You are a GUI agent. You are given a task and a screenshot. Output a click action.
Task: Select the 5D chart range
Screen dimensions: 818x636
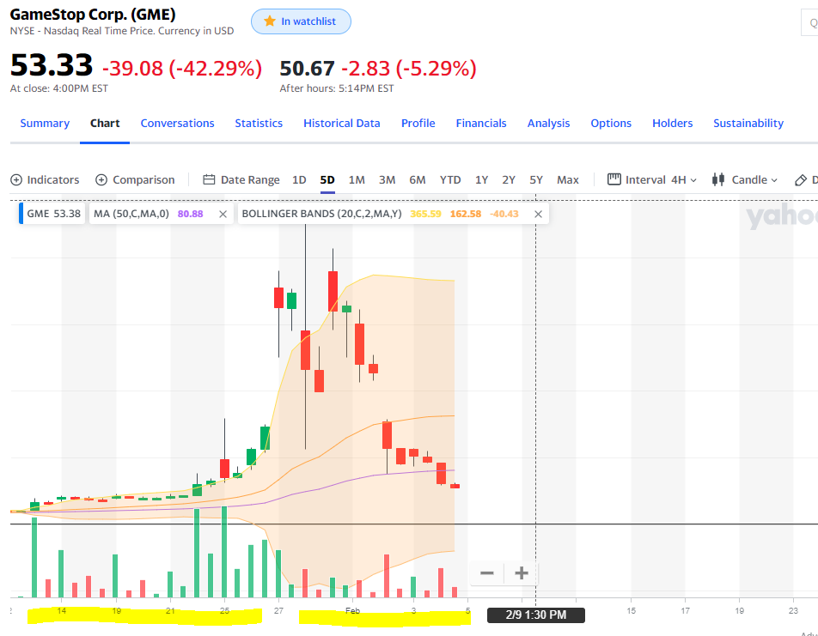pyautogui.click(x=327, y=180)
